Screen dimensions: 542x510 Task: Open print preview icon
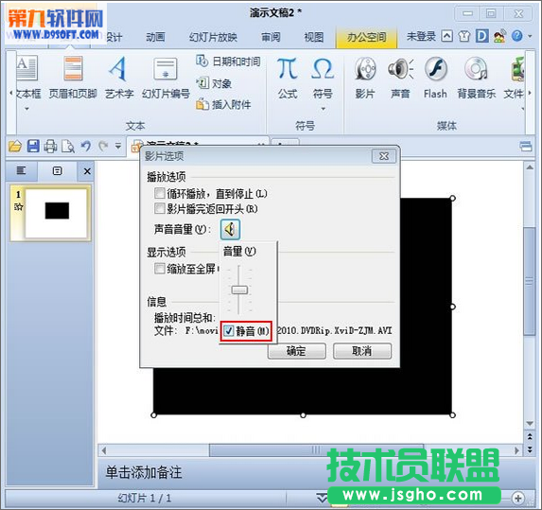pyautogui.click(x=68, y=147)
